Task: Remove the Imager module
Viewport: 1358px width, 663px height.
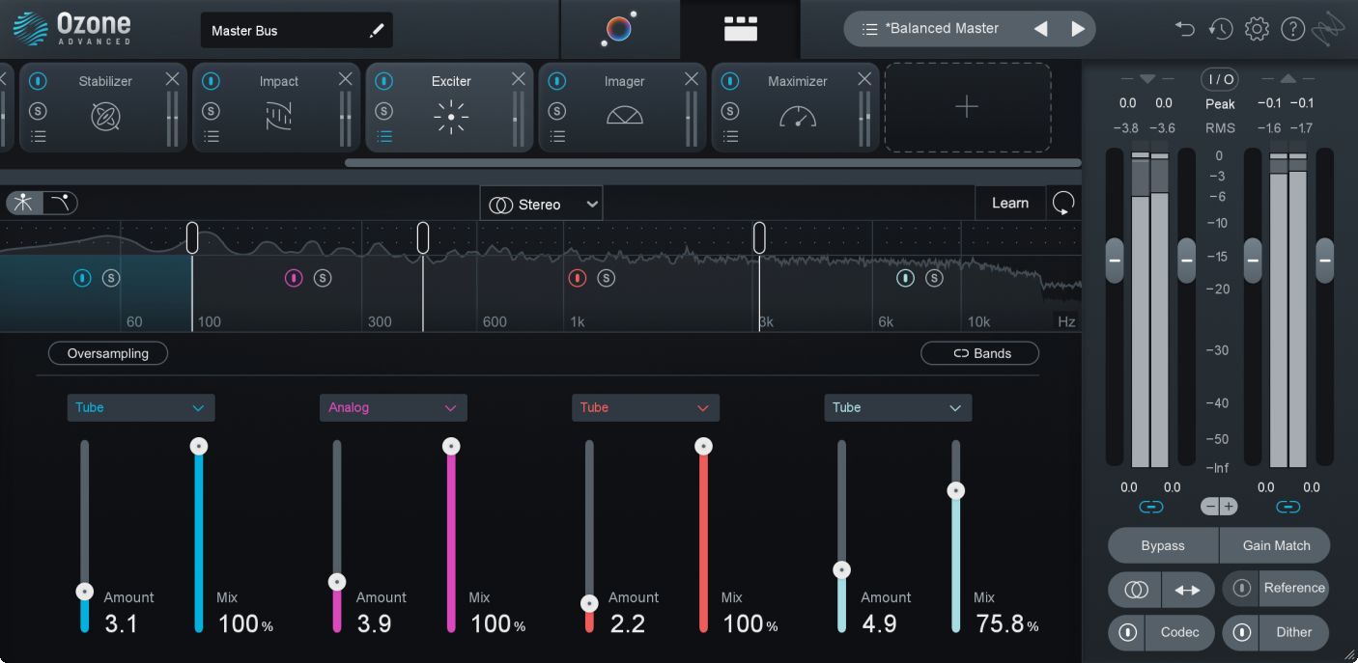Action: coord(692,79)
